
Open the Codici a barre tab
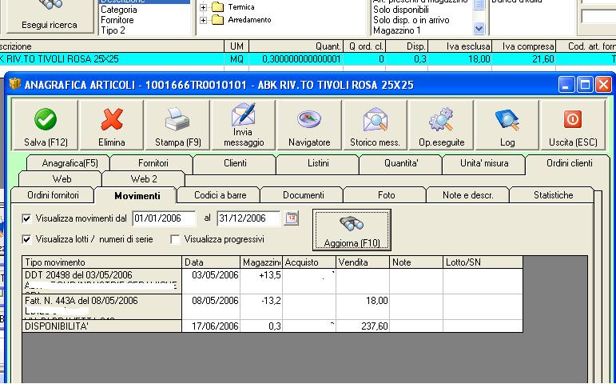pos(220,195)
